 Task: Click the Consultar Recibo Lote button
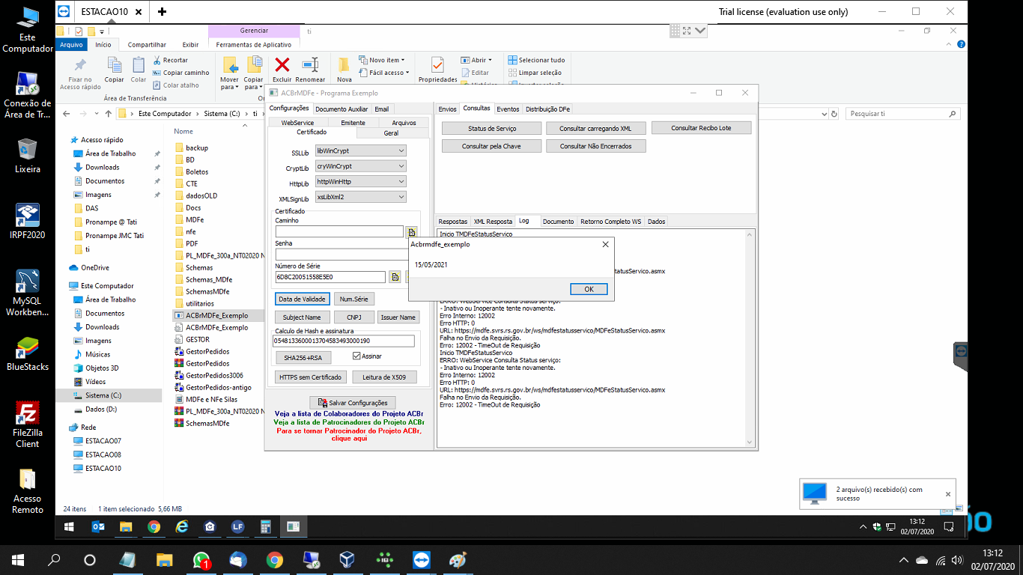[x=701, y=128]
